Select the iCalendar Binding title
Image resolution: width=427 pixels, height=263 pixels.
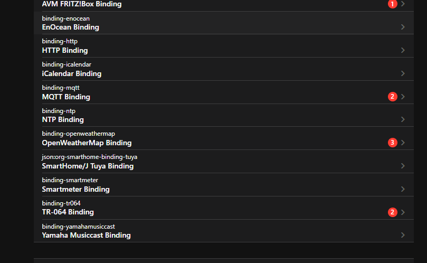[x=71, y=73]
